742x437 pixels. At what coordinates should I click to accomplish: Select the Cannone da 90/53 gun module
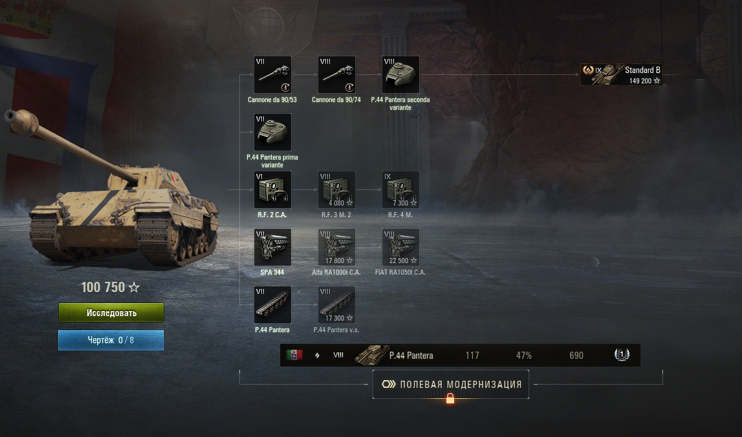tap(272, 75)
